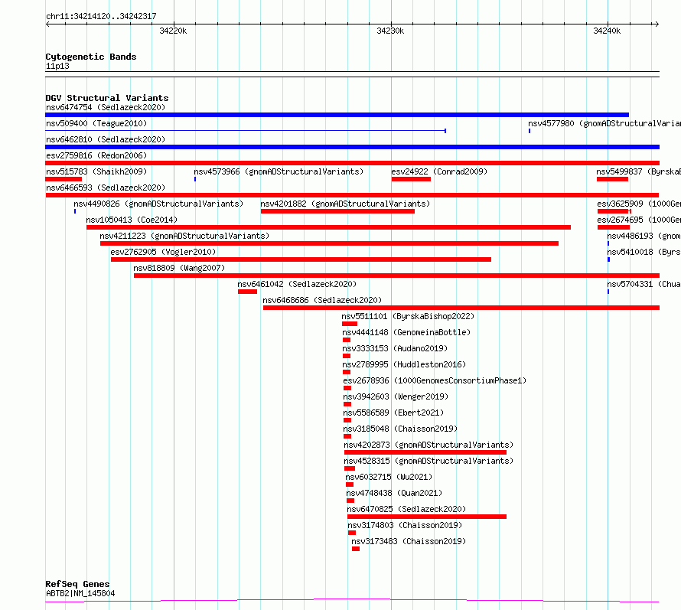The height and width of the screenshot is (610, 681).
Task: Open esv2759816 (Redon2006) label
Action: click(x=96, y=155)
